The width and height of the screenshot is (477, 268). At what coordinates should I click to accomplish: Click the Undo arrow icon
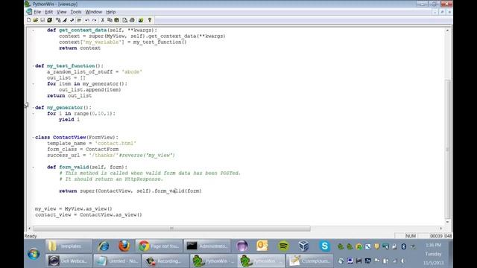click(x=87, y=20)
